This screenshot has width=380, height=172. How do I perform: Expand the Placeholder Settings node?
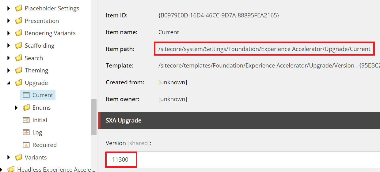(x=9, y=8)
